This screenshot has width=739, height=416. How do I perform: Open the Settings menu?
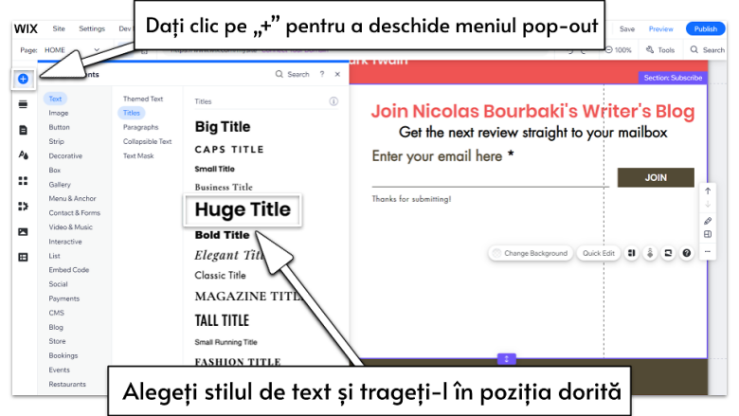point(92,29)
